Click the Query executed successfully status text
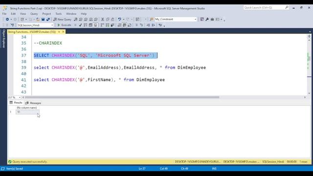Screen dimensions: 313x176 30,162
